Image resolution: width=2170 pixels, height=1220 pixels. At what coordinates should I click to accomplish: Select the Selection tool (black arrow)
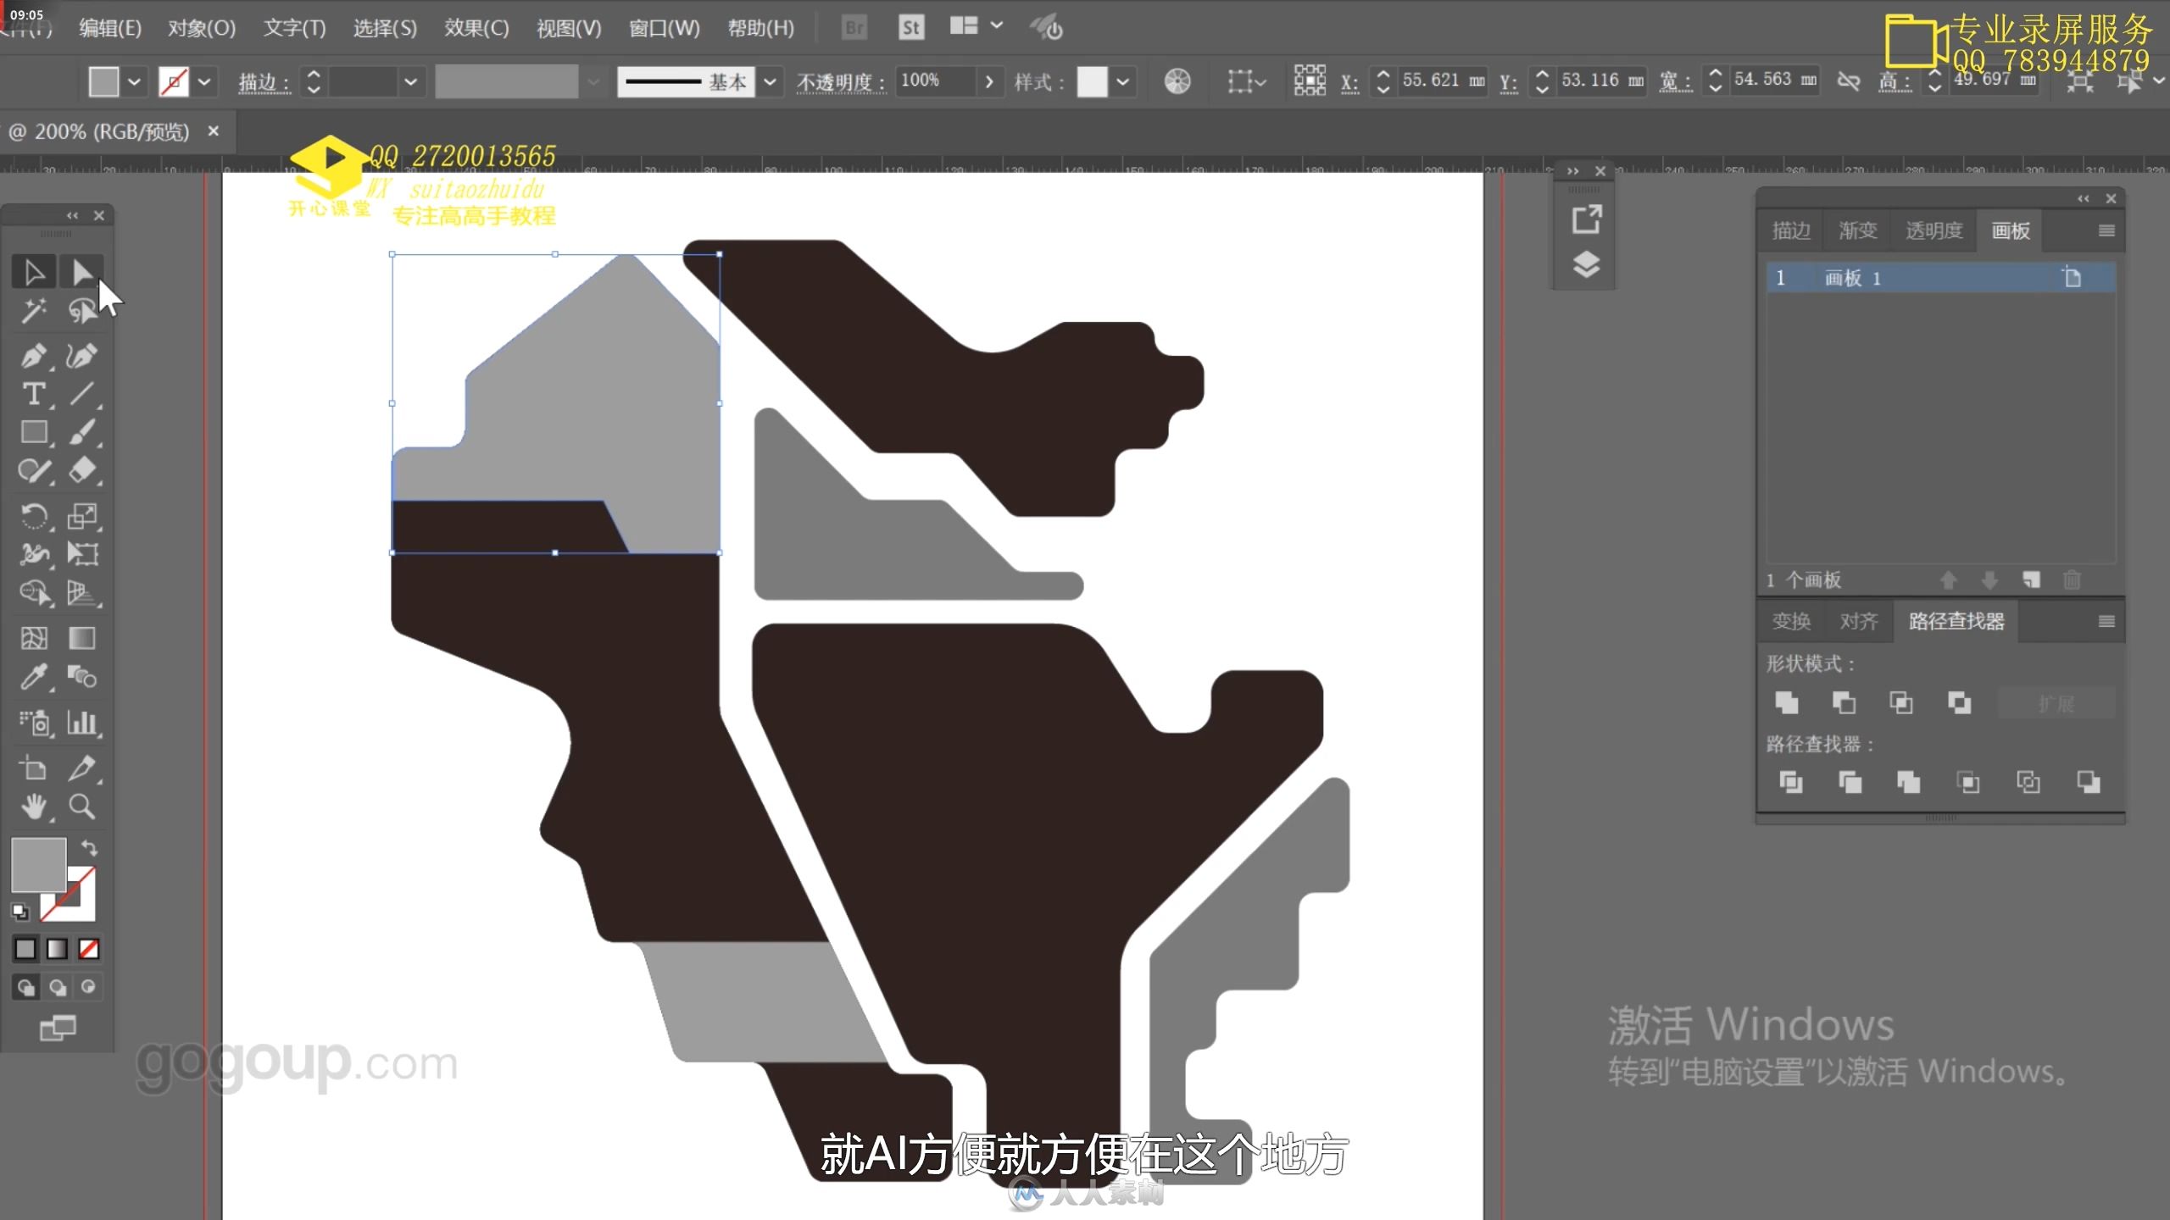(x=34, y=272)
